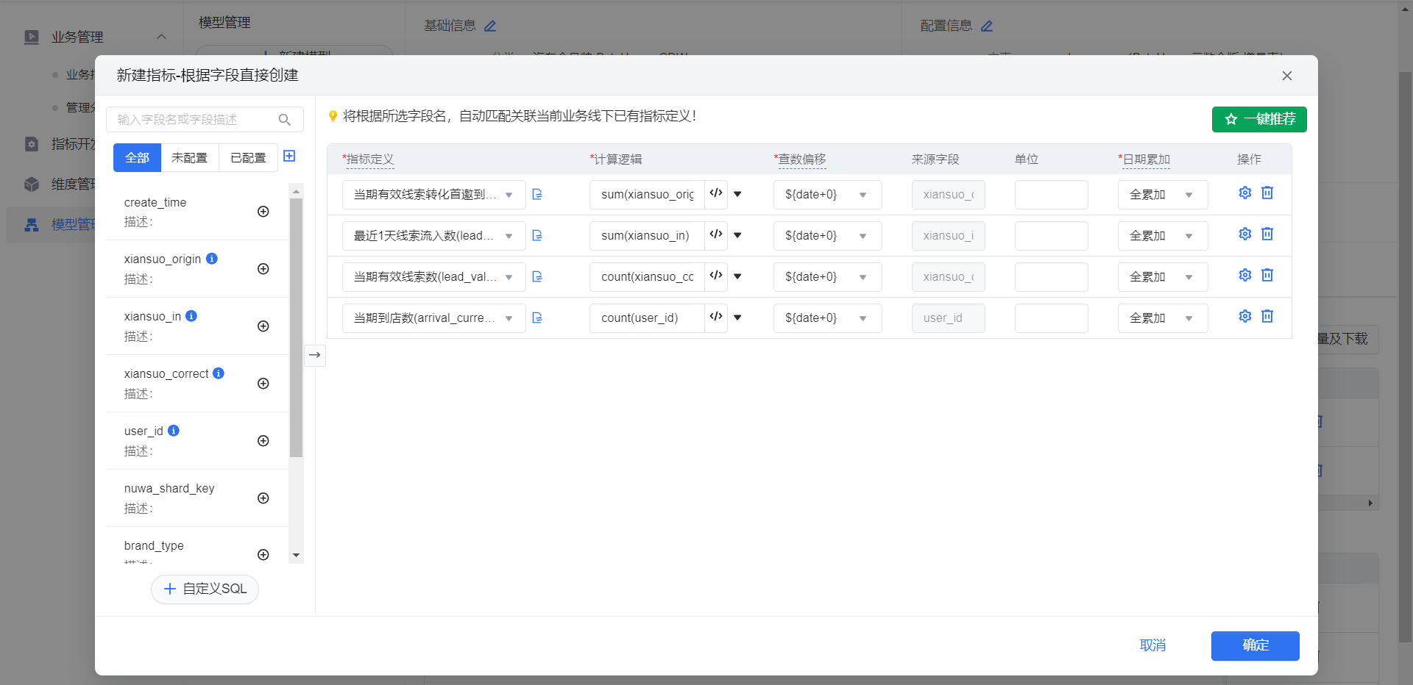Select the 全部 filter tab
This screenshot has width=1413, height=685.
[137, 158]
